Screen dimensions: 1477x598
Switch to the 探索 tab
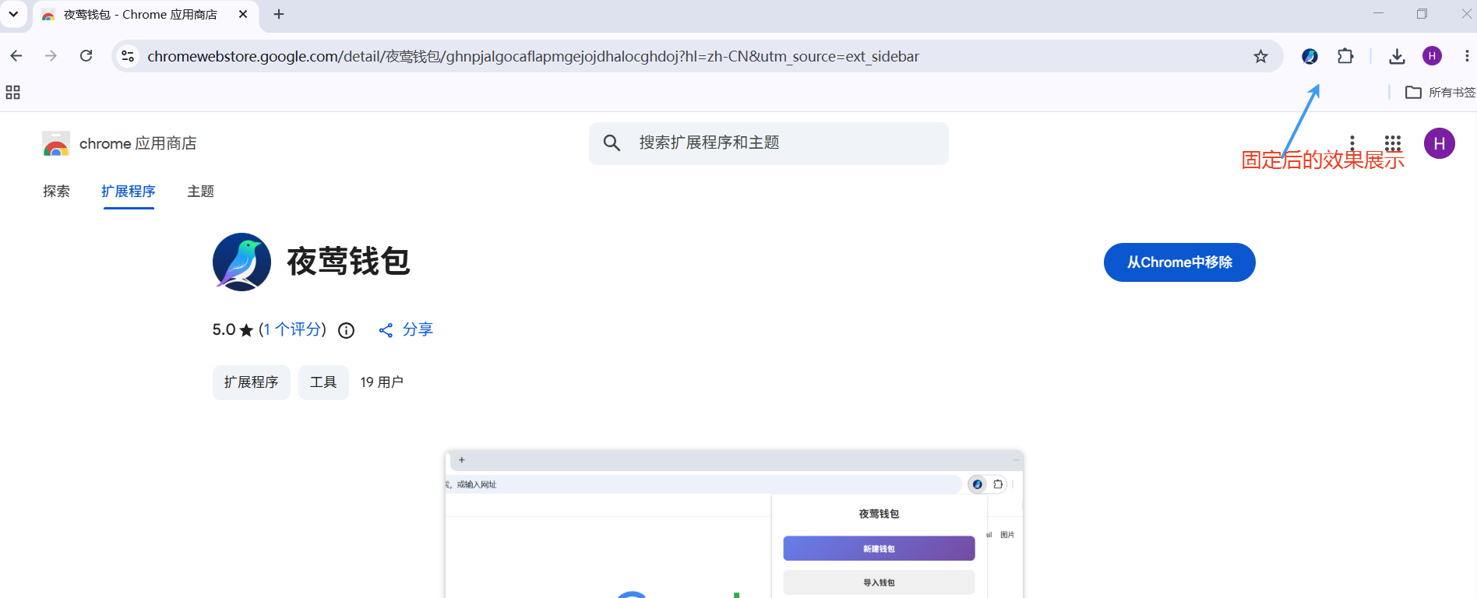pyautogui.click(x=56, y=192)
